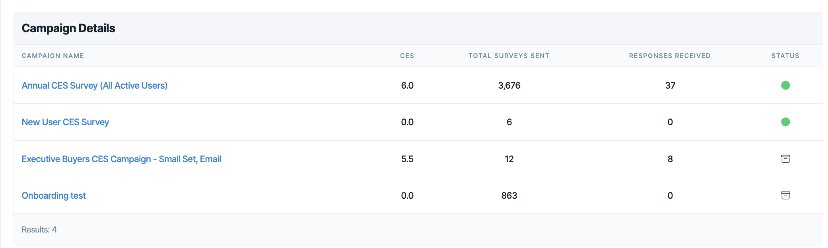Sort by Total Surveys Sent header

tap(509, 56)
